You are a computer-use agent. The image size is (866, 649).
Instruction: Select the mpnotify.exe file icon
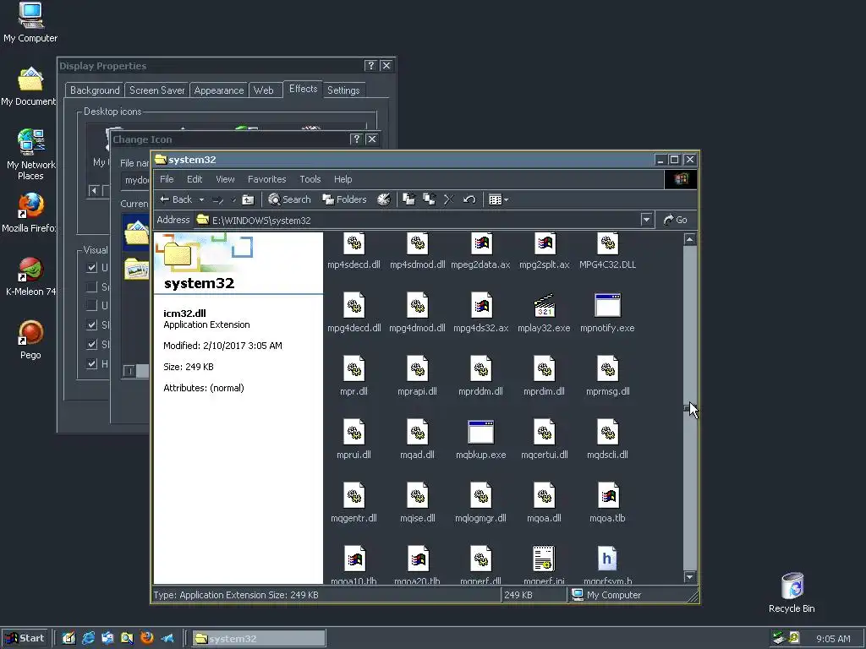point(607,305)
